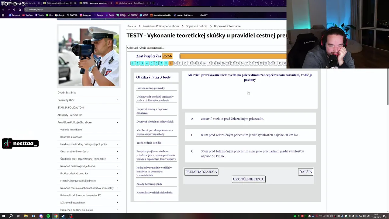Viewport: 389px width, 219px height.
Task: Select answer C 50 m pred priecestím
Action: click(250, 154)
